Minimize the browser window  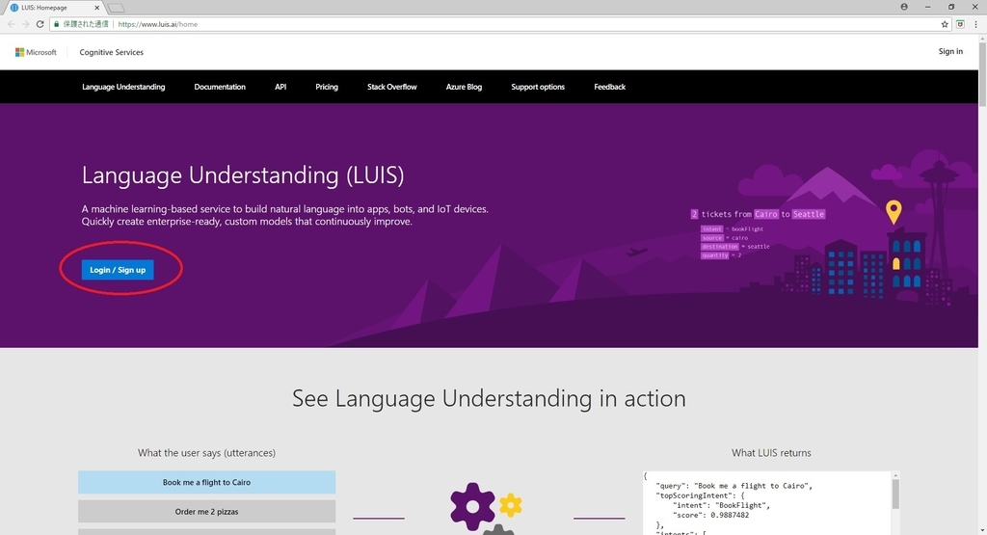[928, 7]
